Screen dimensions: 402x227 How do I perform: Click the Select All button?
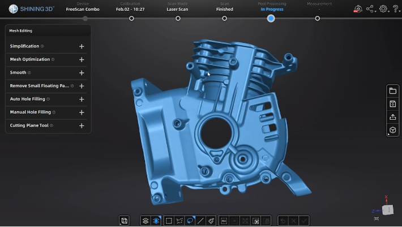[x=224, y=221]
